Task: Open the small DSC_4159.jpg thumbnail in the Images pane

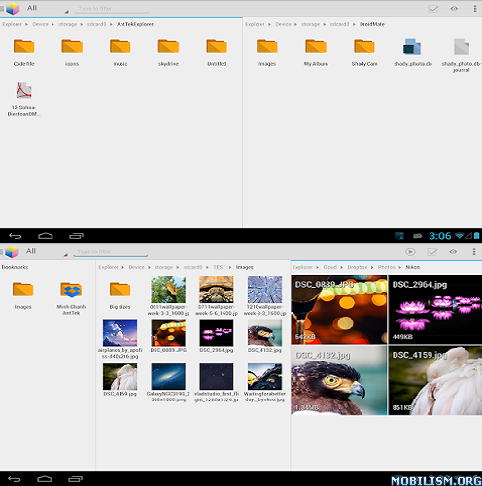Action: pos(120,376)
